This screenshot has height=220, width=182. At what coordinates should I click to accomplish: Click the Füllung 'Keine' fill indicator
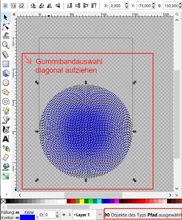(x=29, y=212)
